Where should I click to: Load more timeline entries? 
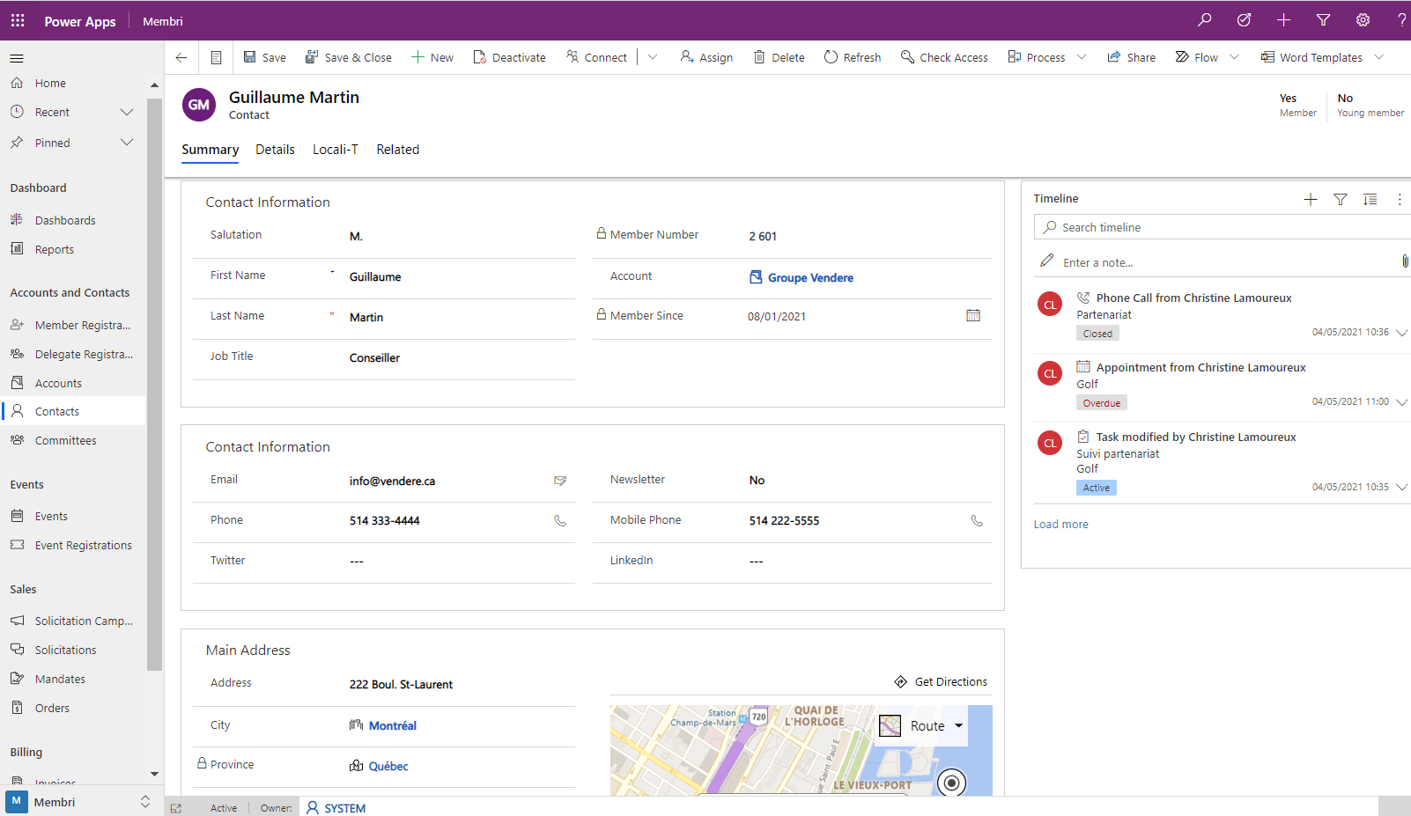[1060, 524]
